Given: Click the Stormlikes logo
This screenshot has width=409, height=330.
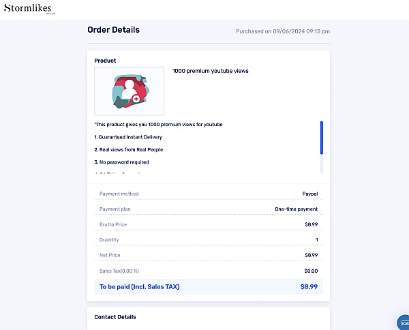Looking at the screenshot, I should point(29,9).
